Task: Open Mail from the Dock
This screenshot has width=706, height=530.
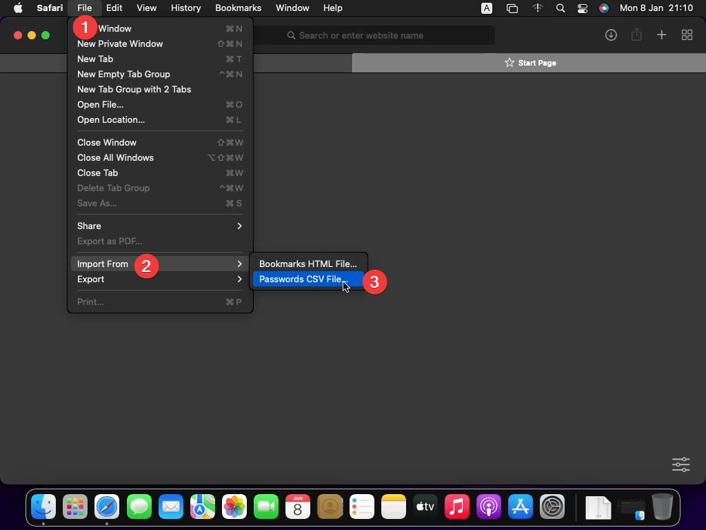Action: 171,506
